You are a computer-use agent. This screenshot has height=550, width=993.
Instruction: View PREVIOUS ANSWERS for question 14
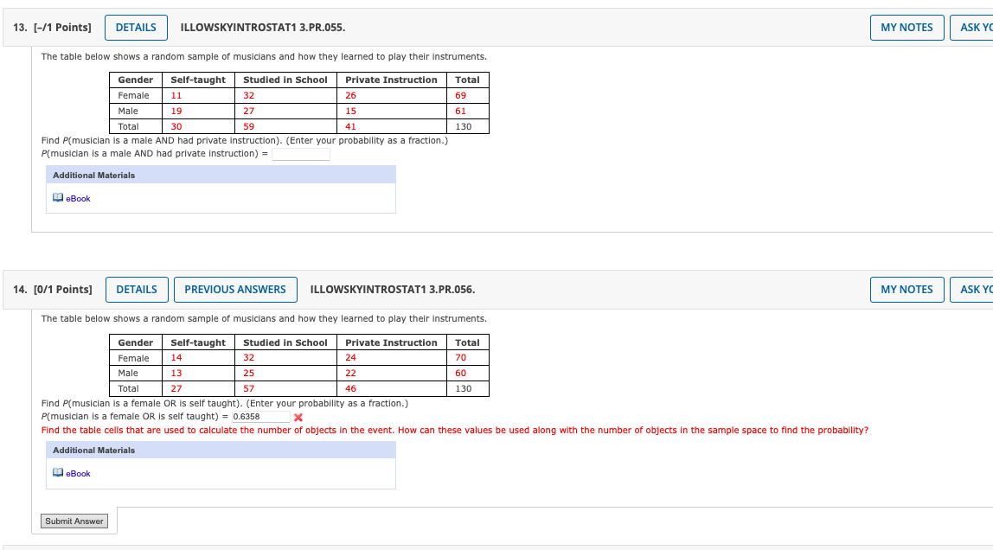click(235, 289)
